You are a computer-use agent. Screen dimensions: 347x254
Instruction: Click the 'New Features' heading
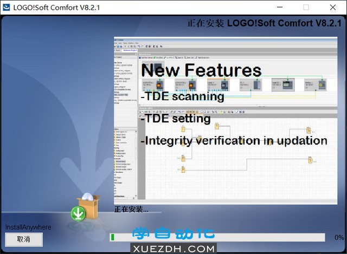click(201, 70)
